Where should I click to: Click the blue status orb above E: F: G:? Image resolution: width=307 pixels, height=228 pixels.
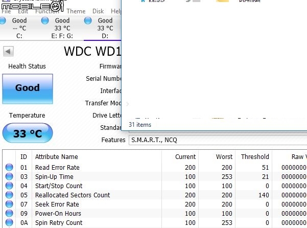(x=45, y=20)
